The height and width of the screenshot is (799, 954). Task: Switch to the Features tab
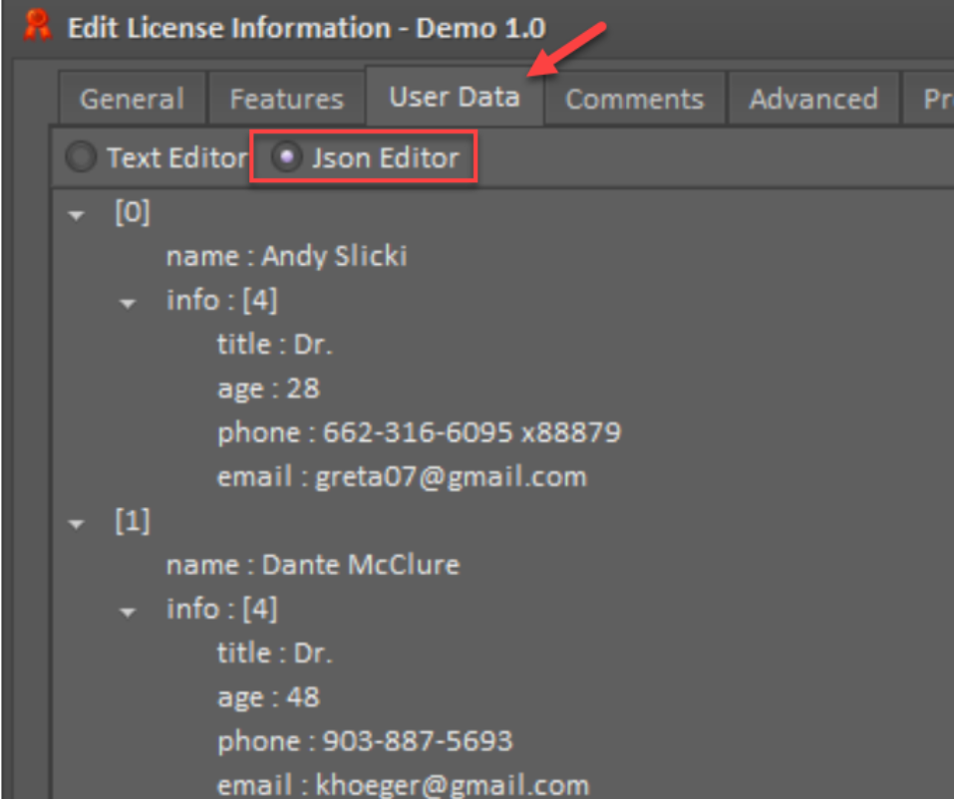tap(286, 99)
